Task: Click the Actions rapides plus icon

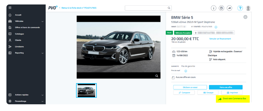Action: 10,95
